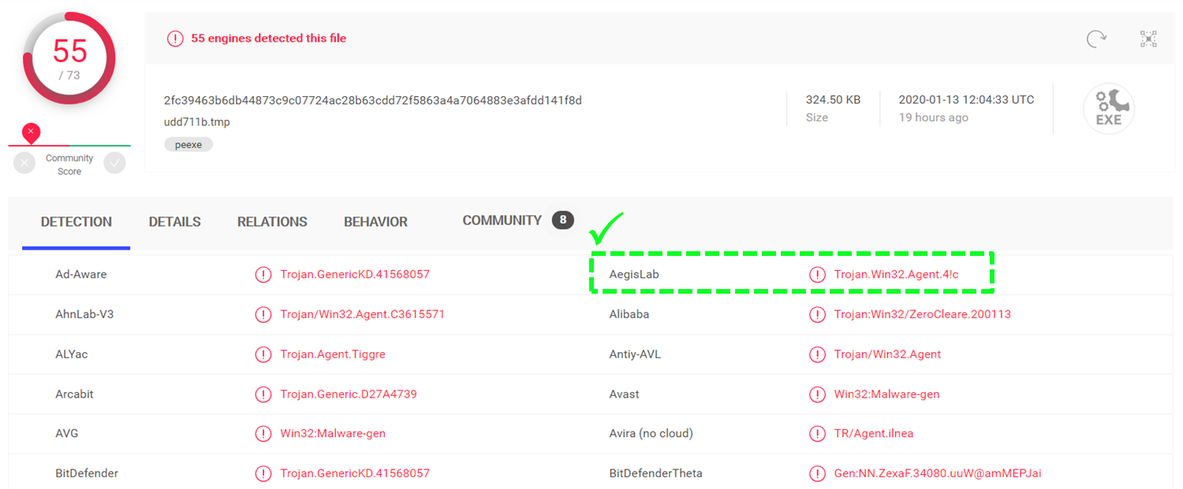Click the EXE file type icon

click(1108, 109)
